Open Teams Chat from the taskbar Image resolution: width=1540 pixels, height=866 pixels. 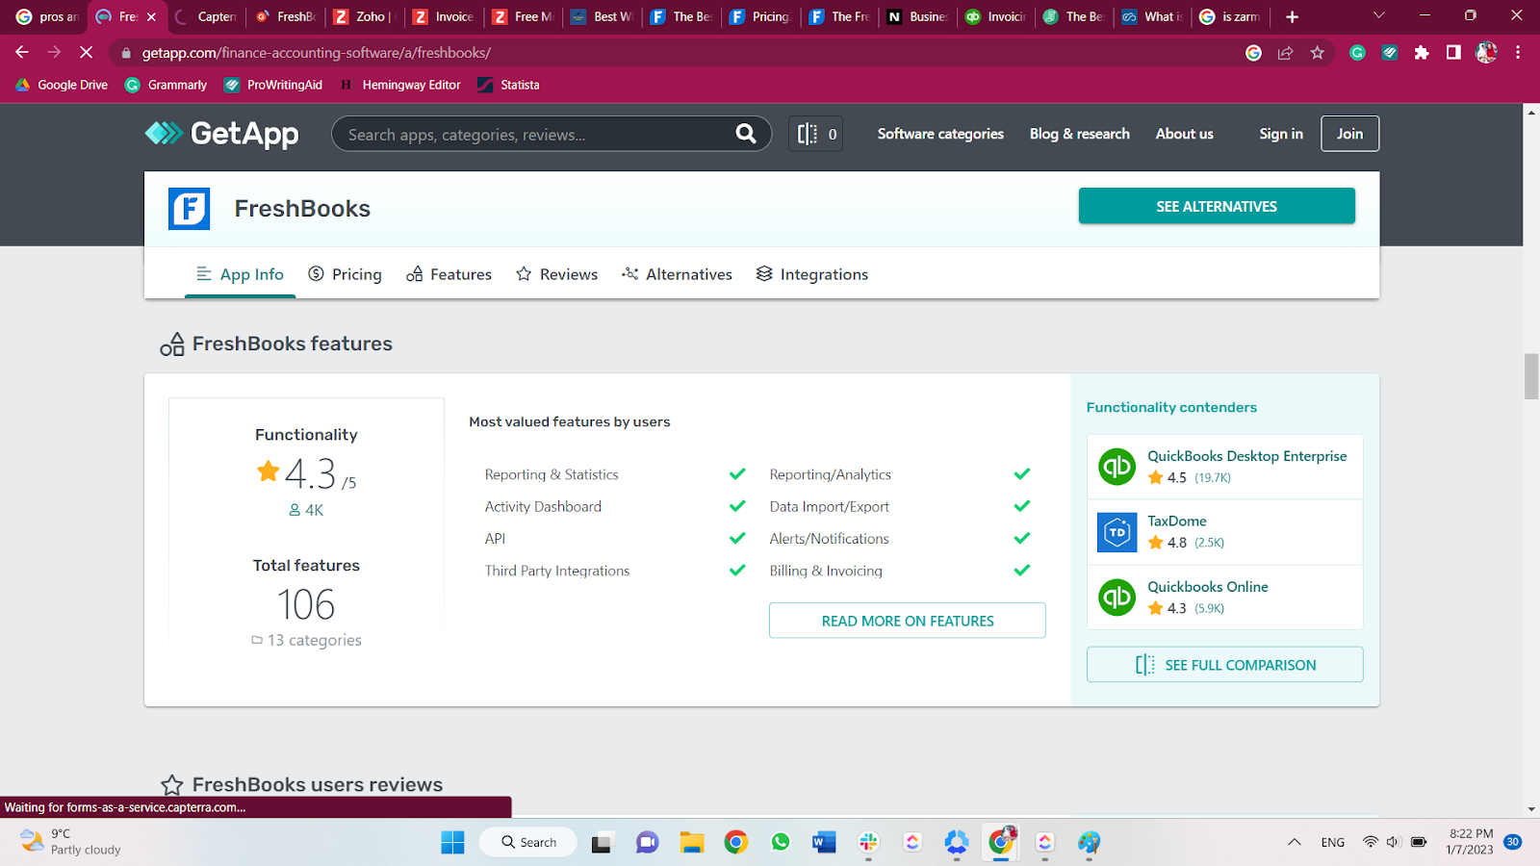648,842
